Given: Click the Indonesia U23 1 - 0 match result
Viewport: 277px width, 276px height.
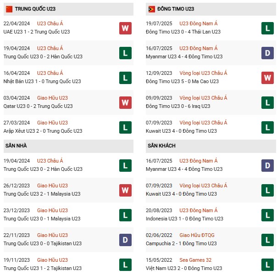Looking at the screenshot, I should coord(185,219).
